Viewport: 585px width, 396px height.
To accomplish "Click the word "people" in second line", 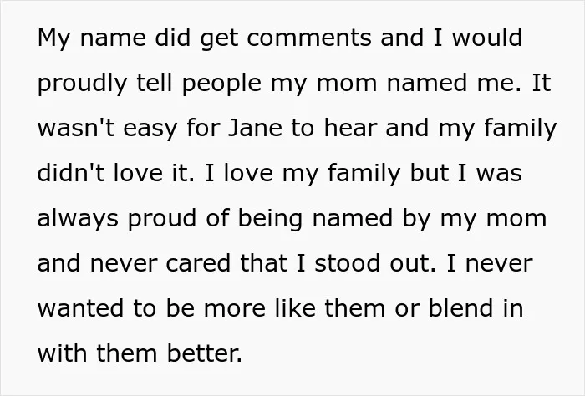I will tap(221, 84).
